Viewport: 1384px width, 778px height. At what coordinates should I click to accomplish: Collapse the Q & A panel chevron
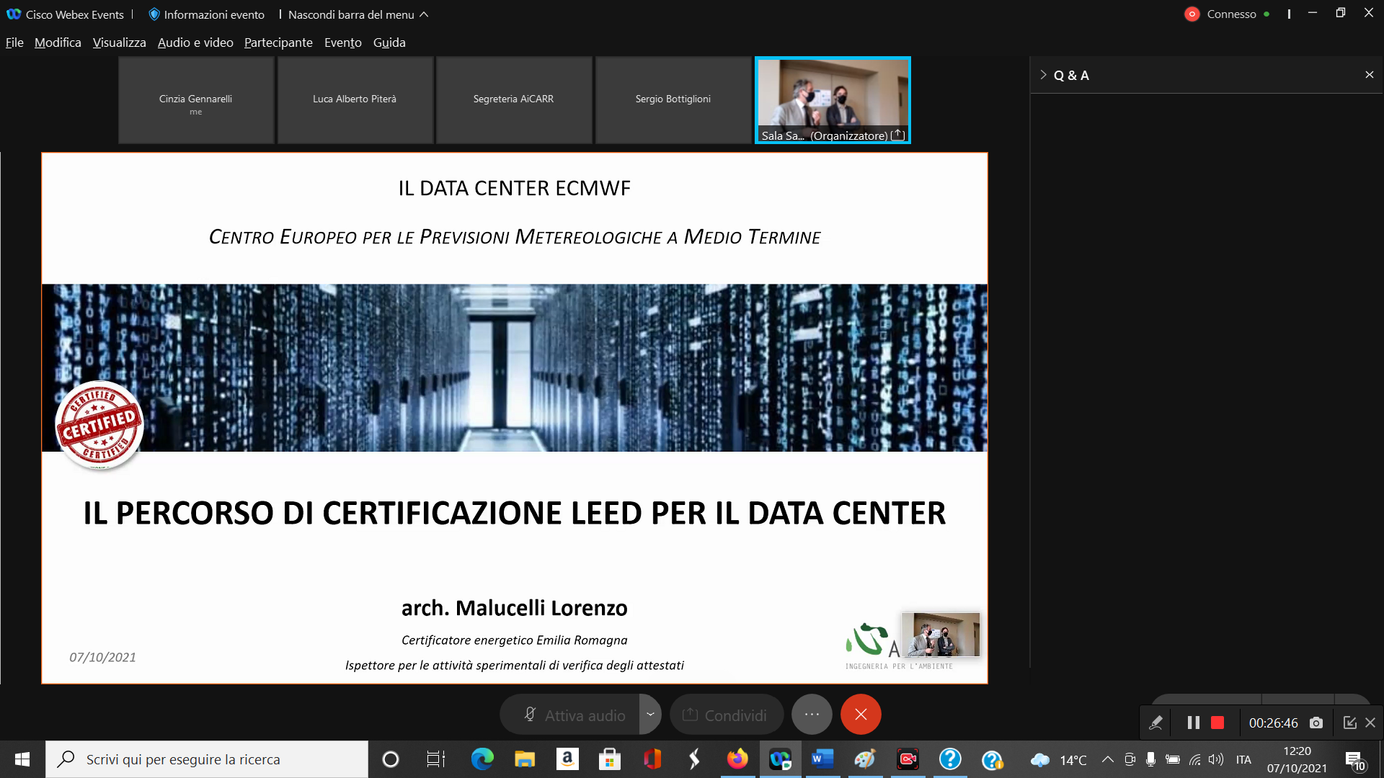tap(1042, 75)
